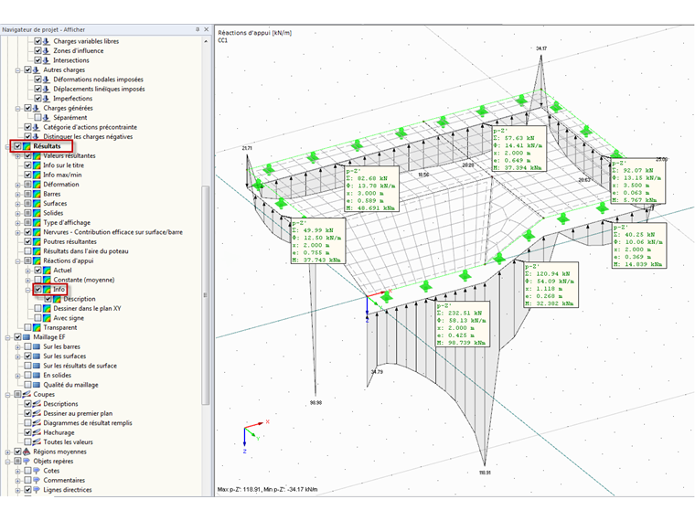Screen dimensions: 695x521
Task: Click the Objets repères pin icon
Action: click(27, 462)
